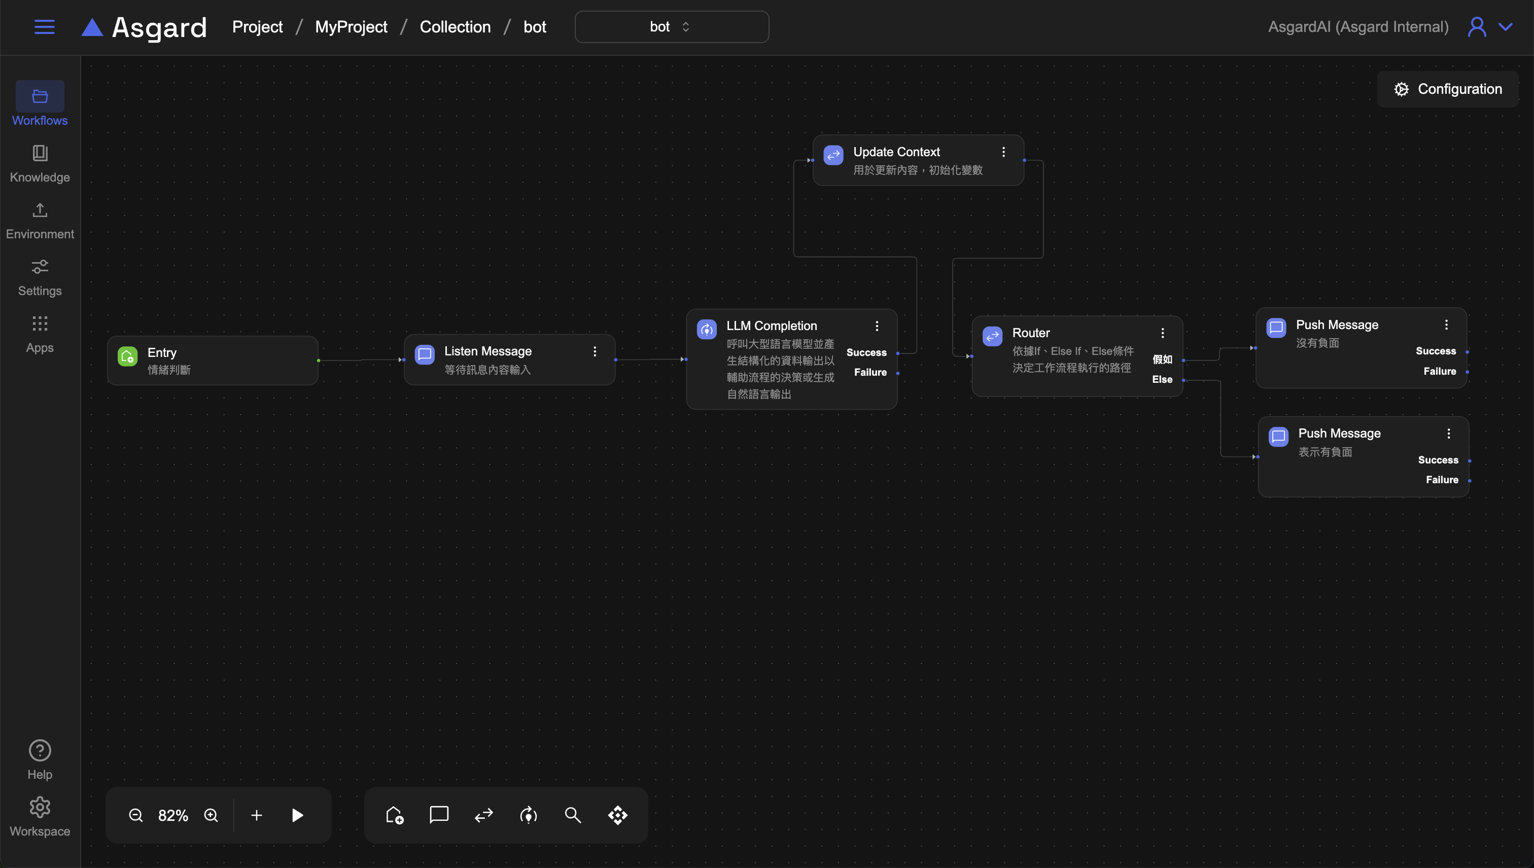Select the router arrows tool icon
Image resolution: width=1534 pixels, height=868 pixels.
point(484,815)
